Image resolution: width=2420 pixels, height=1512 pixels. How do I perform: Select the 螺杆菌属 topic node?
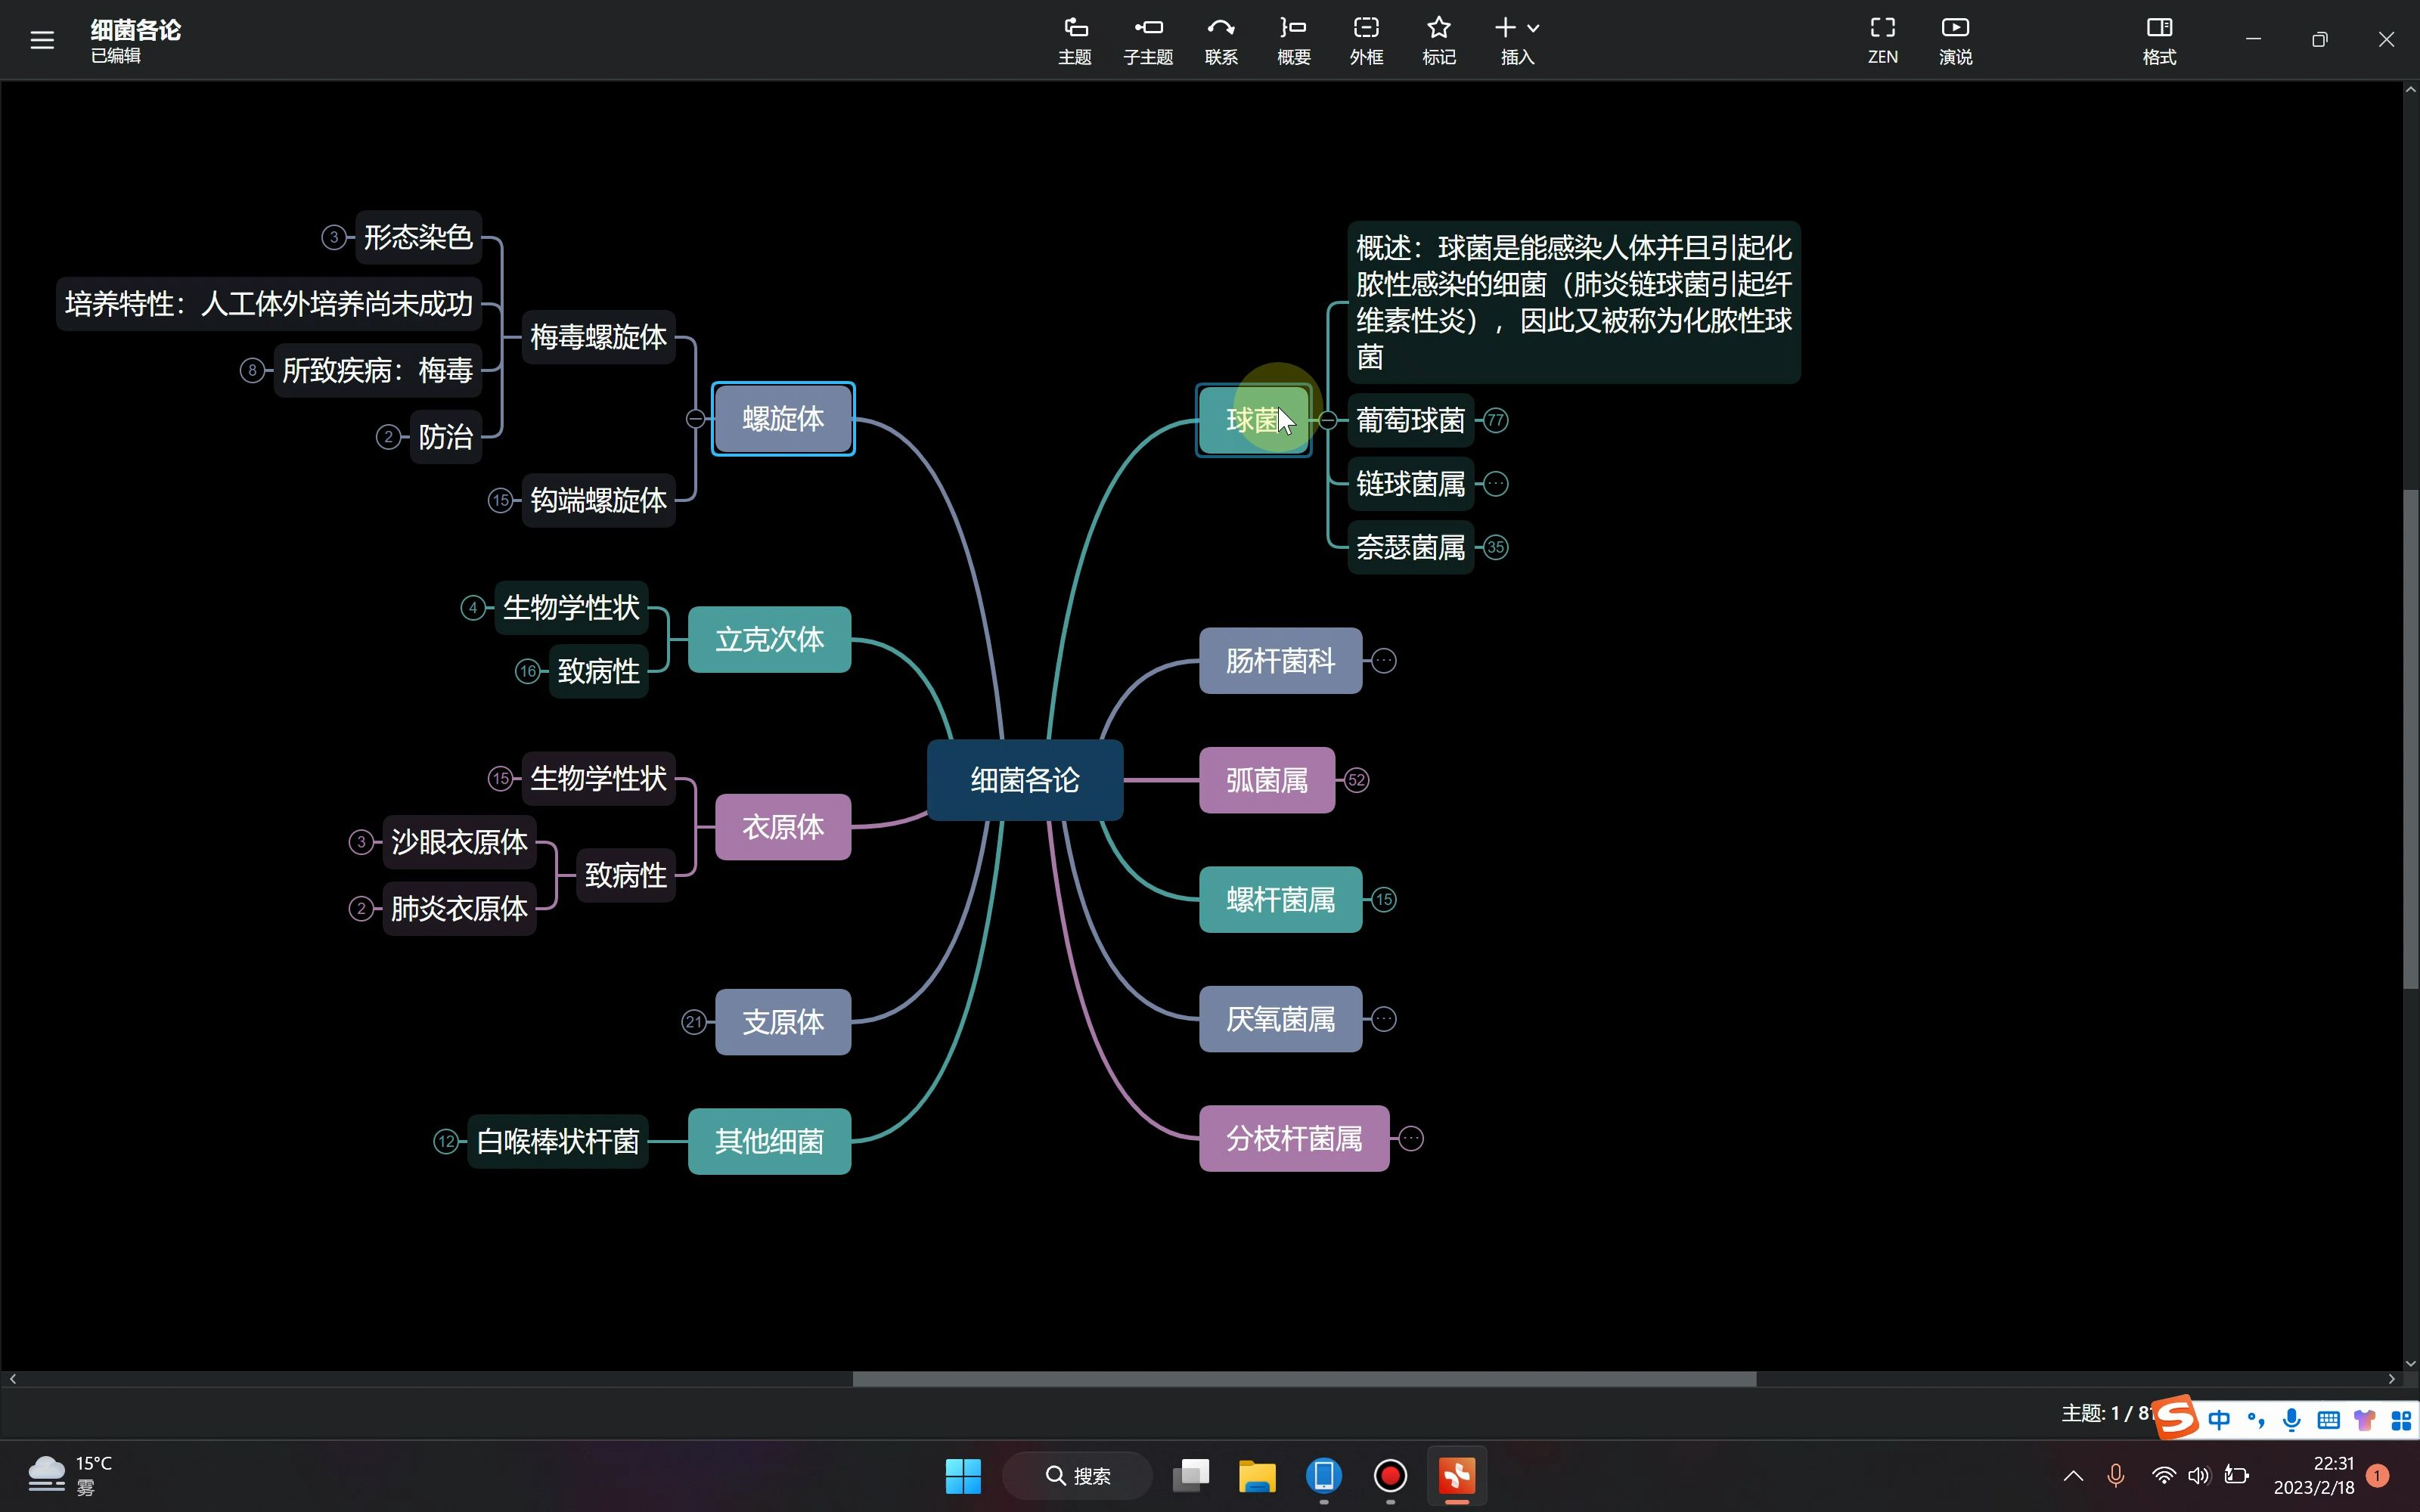pos(1280,900)
